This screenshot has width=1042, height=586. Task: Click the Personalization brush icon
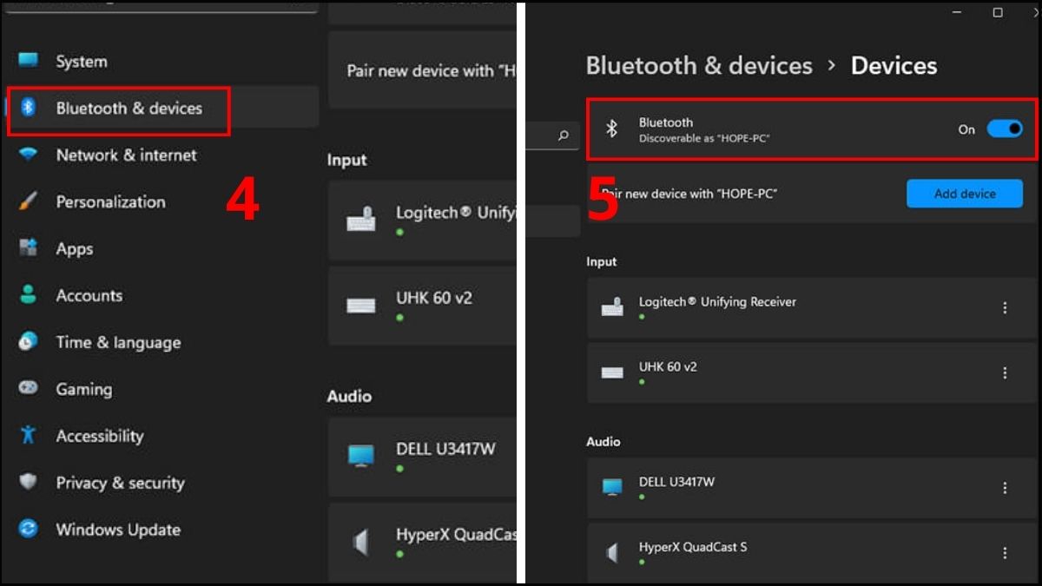27,201
